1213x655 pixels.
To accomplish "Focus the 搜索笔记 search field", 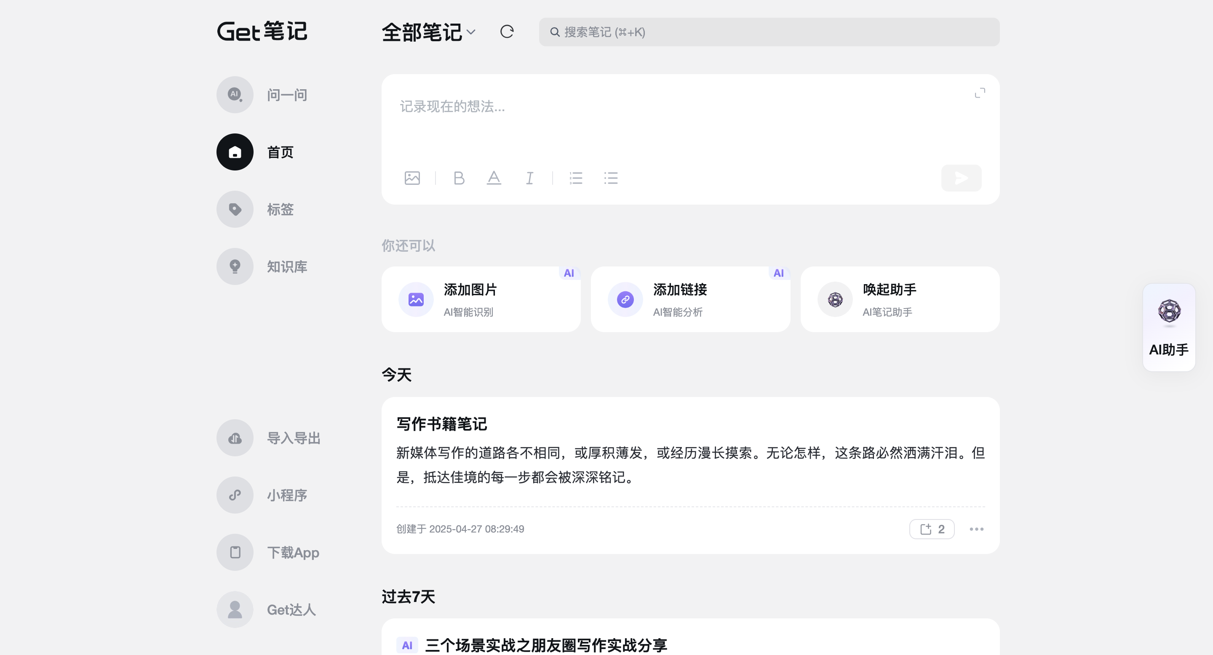I will [769, 32].
